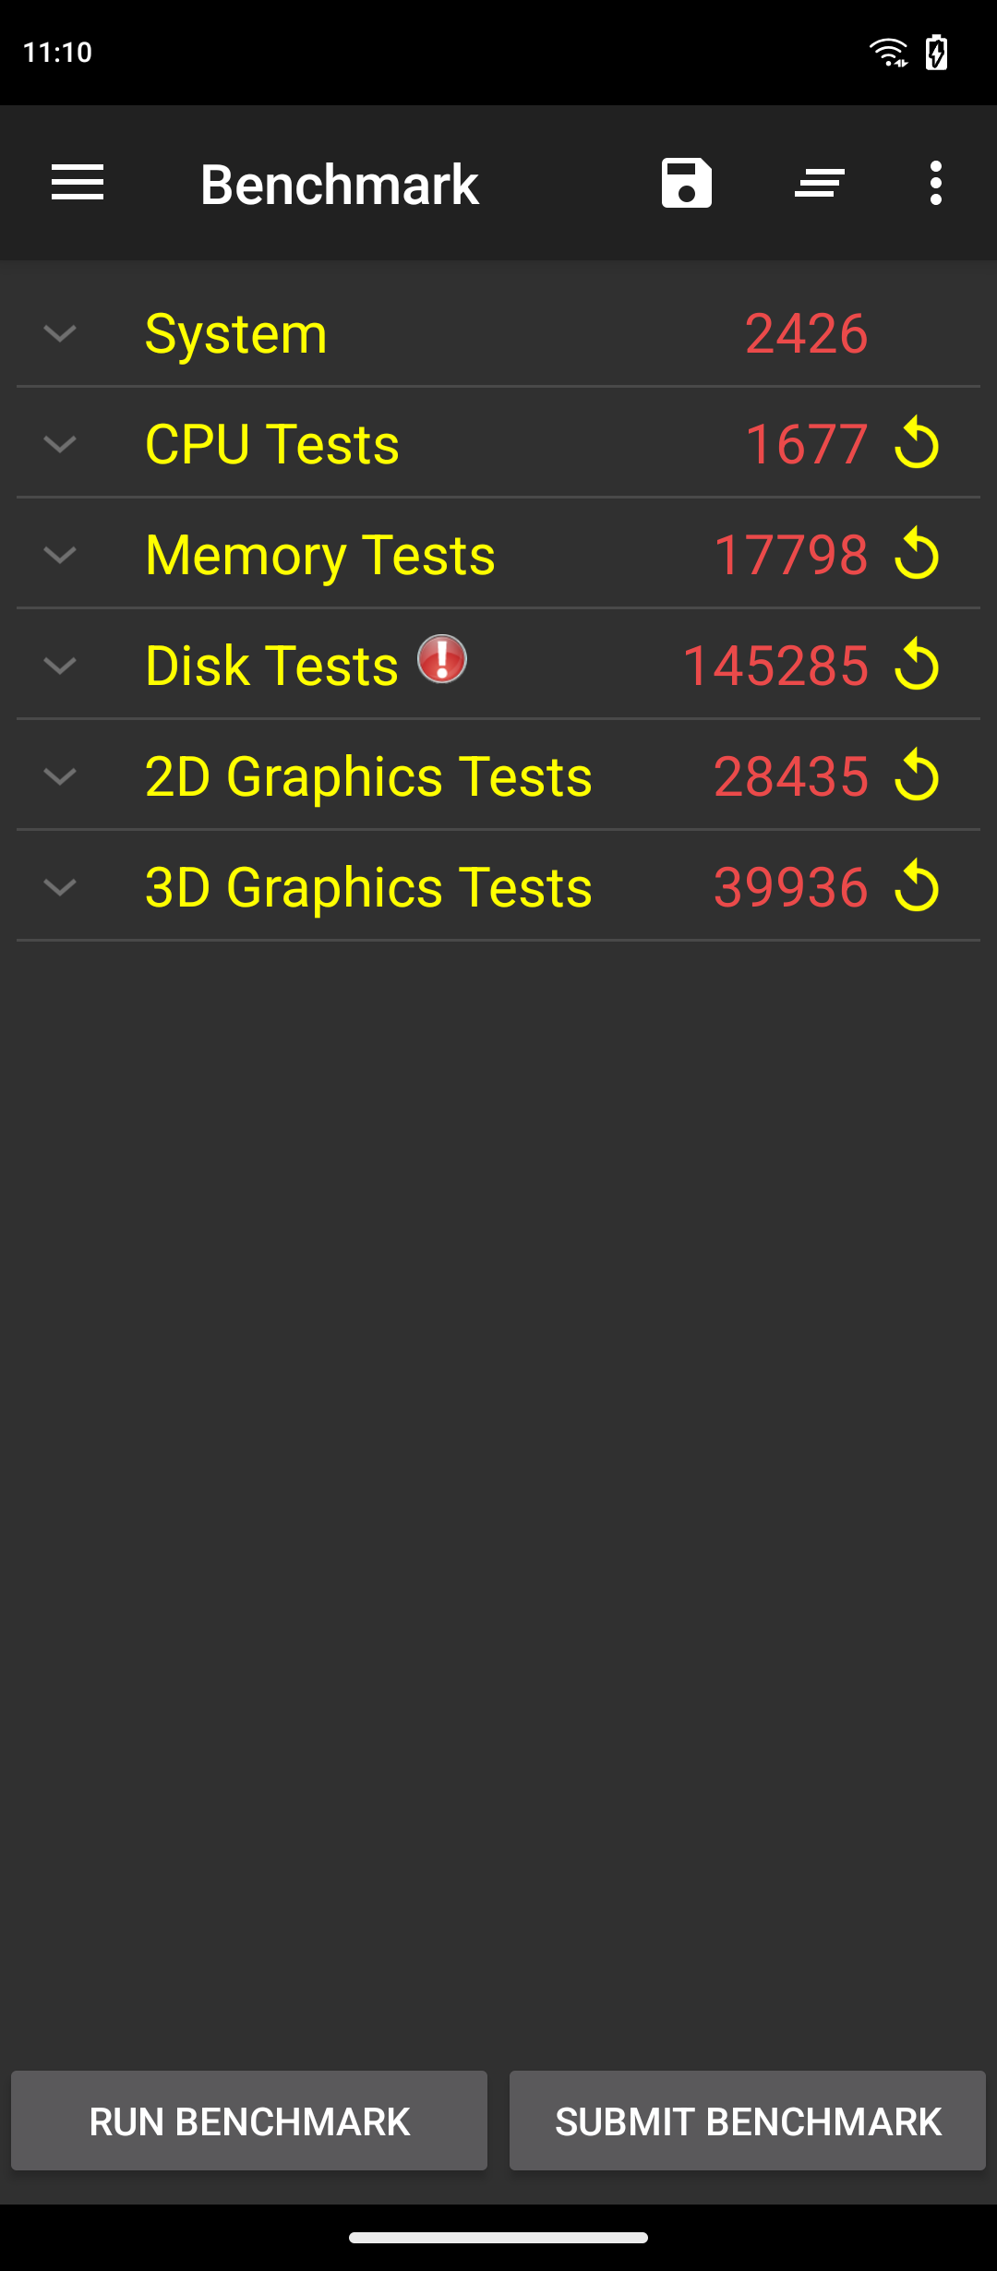Open the hamburger navigation menu
This screenshot has width=997, height=2271.
point(78,183)
